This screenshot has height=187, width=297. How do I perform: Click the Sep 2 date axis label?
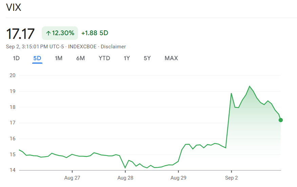tap(231, 178)
